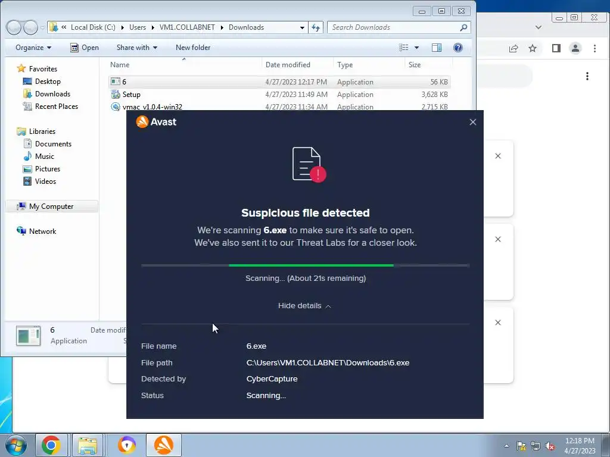Toggle Chrome side panel icon
This screenshot has width=610, height=457.
tap(556, 48)
